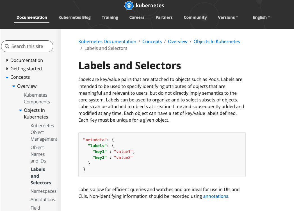This screenshot has width=294, height=211.
Task: Click "value2" in the code snippet
Action: click(123, 157)
